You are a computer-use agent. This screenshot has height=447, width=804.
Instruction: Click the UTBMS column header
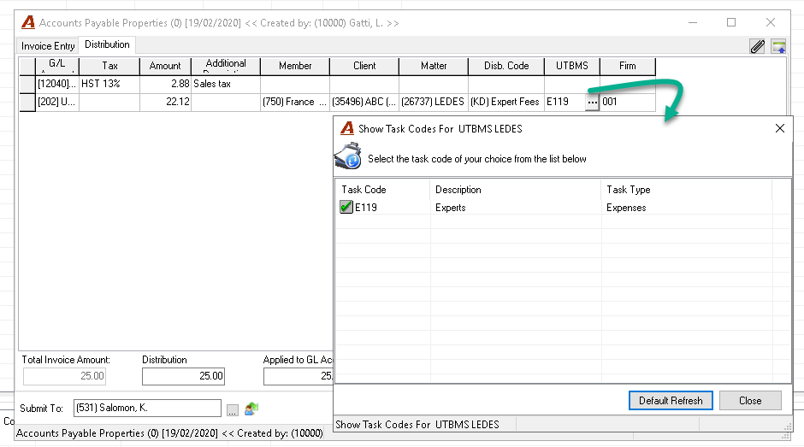572,66
